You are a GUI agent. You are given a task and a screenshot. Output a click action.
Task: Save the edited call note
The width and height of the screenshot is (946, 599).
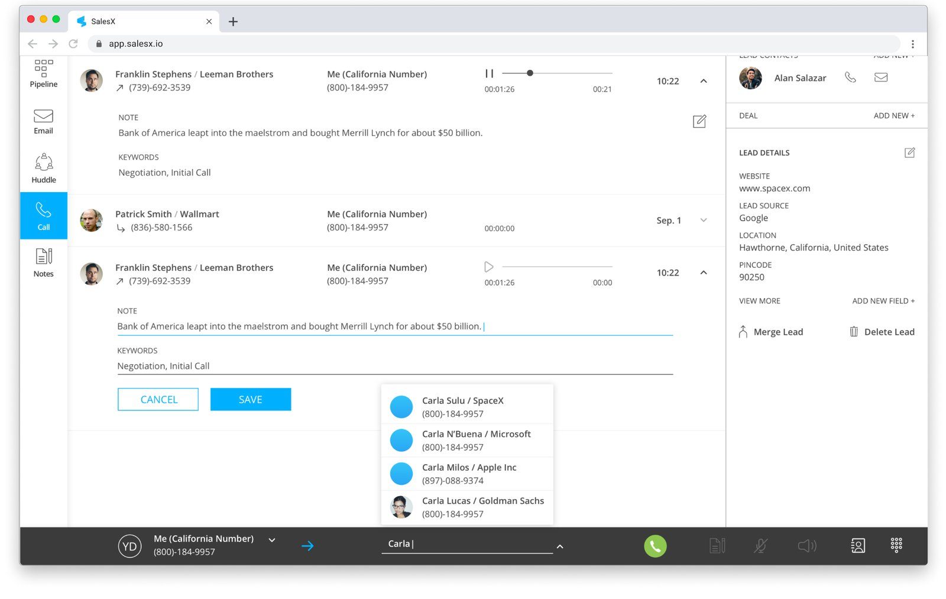point(250,400)
